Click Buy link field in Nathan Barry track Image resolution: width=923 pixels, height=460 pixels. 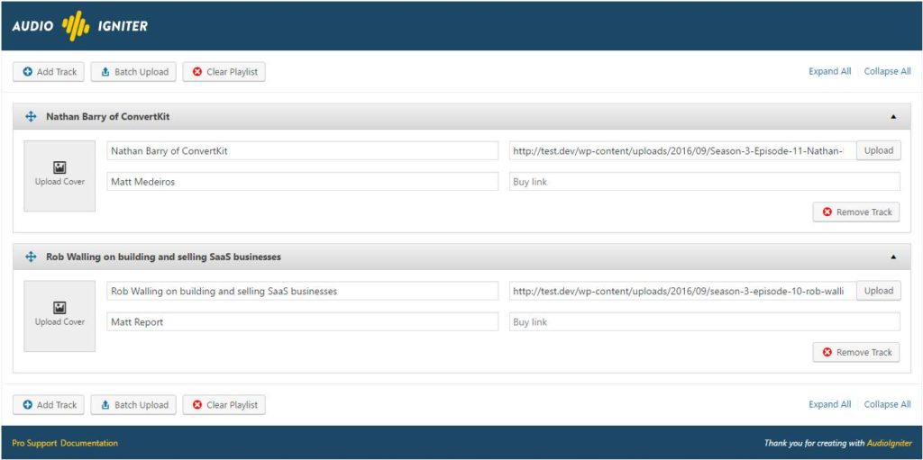coord(705,182)
